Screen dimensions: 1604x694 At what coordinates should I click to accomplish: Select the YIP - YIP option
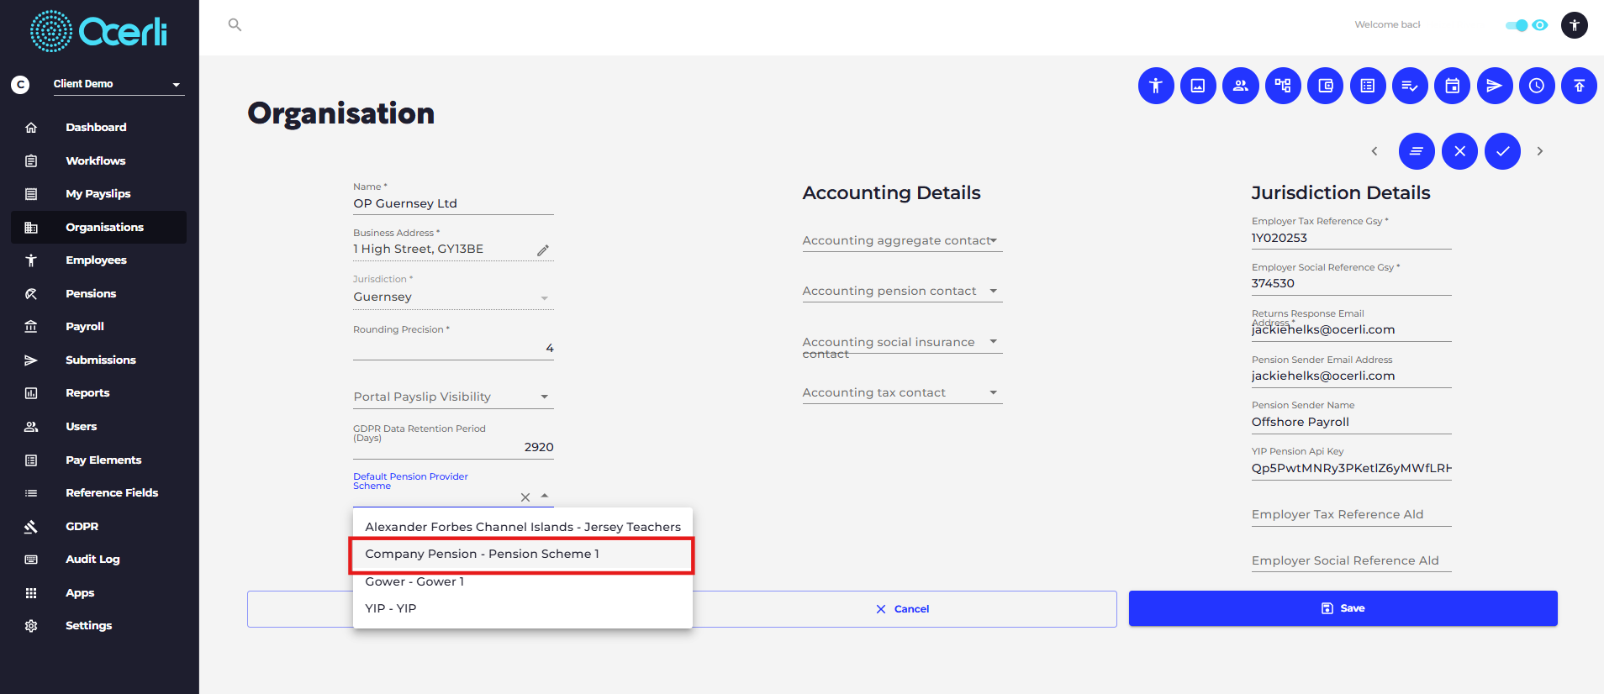[522, 608]
